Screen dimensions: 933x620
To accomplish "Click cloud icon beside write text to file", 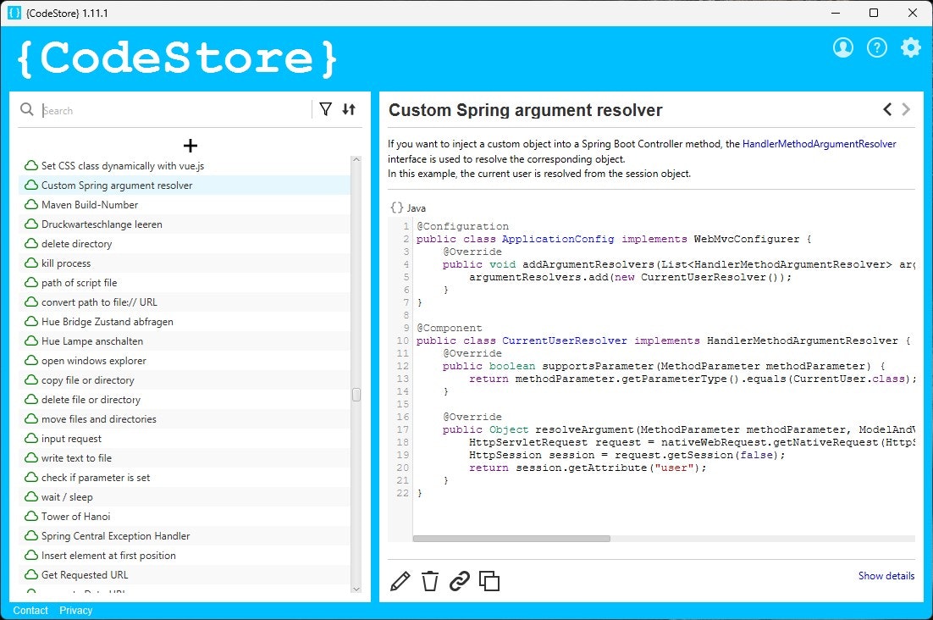I will coord(31,458).
